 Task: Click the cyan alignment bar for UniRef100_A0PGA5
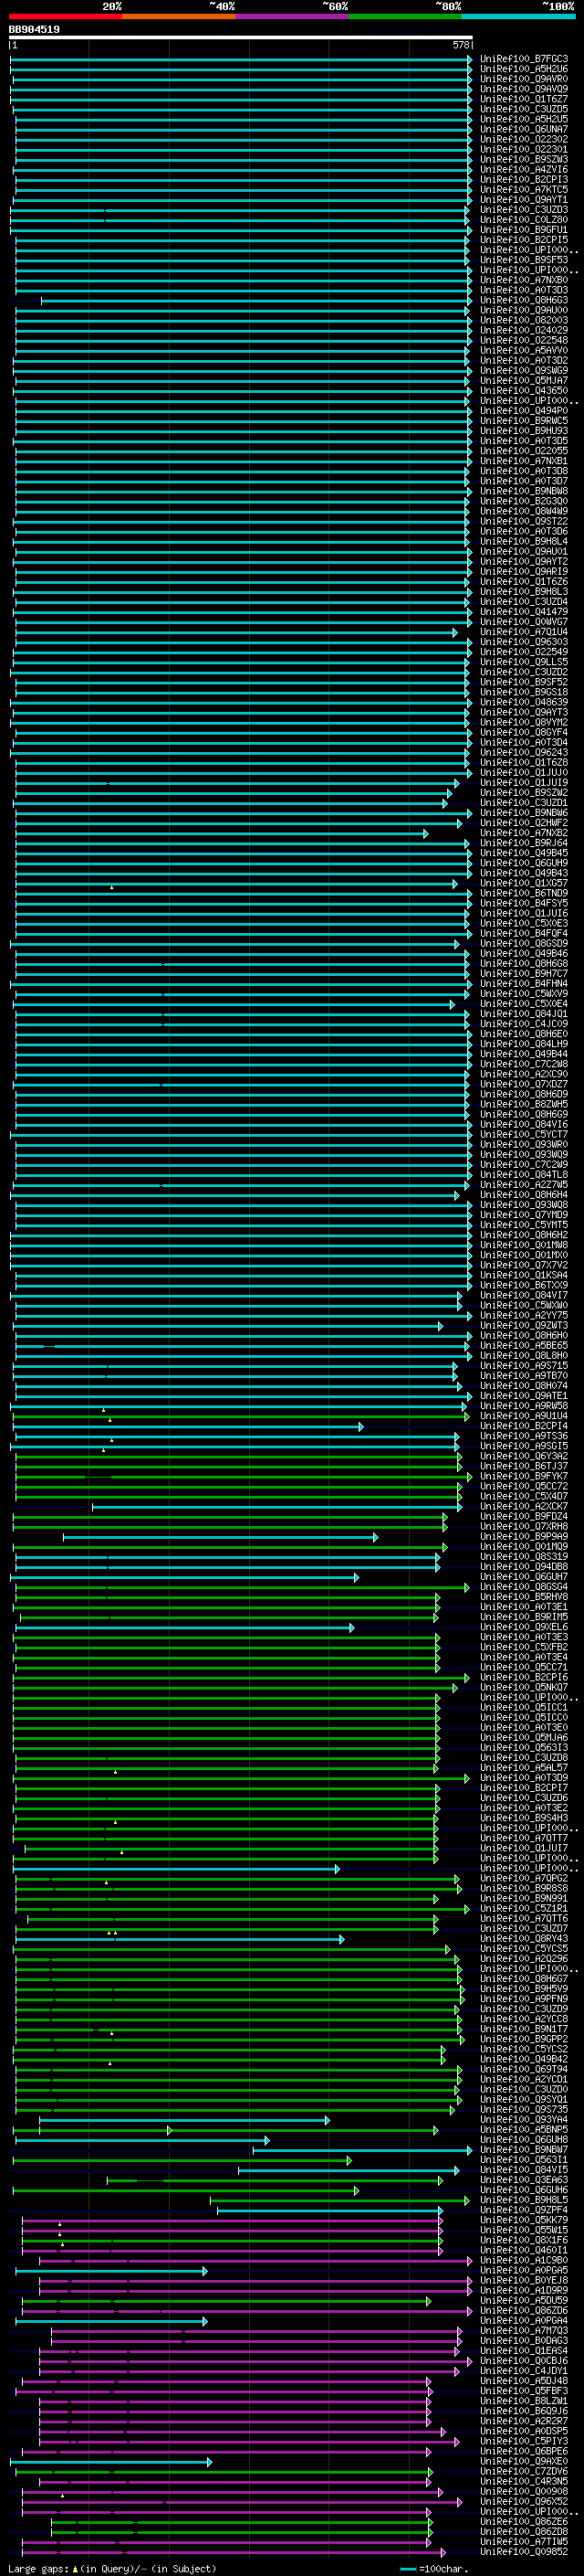[x=110, y=2270]
